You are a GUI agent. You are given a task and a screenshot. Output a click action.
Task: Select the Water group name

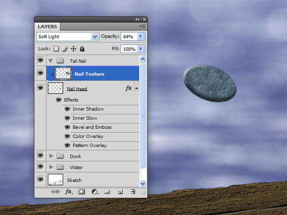[x=76, y=167]
